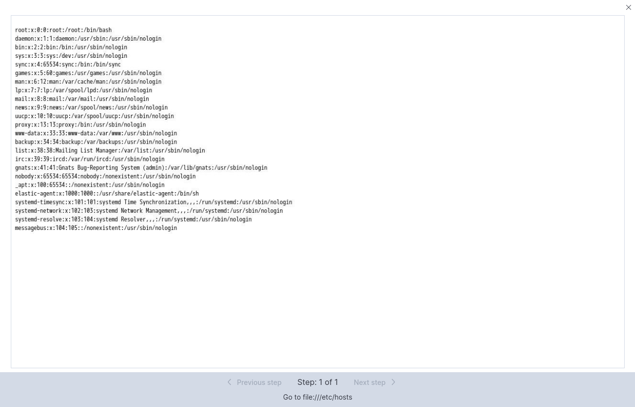Click the '_apt:x:100:65534' line
The height and width of the screenshot is (407, 635).
click(89, 185)
